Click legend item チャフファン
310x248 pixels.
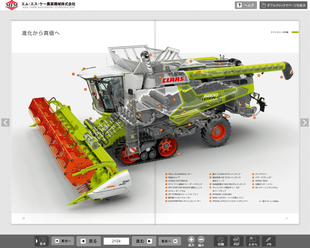pyautogui.click(x=259, y=174)
